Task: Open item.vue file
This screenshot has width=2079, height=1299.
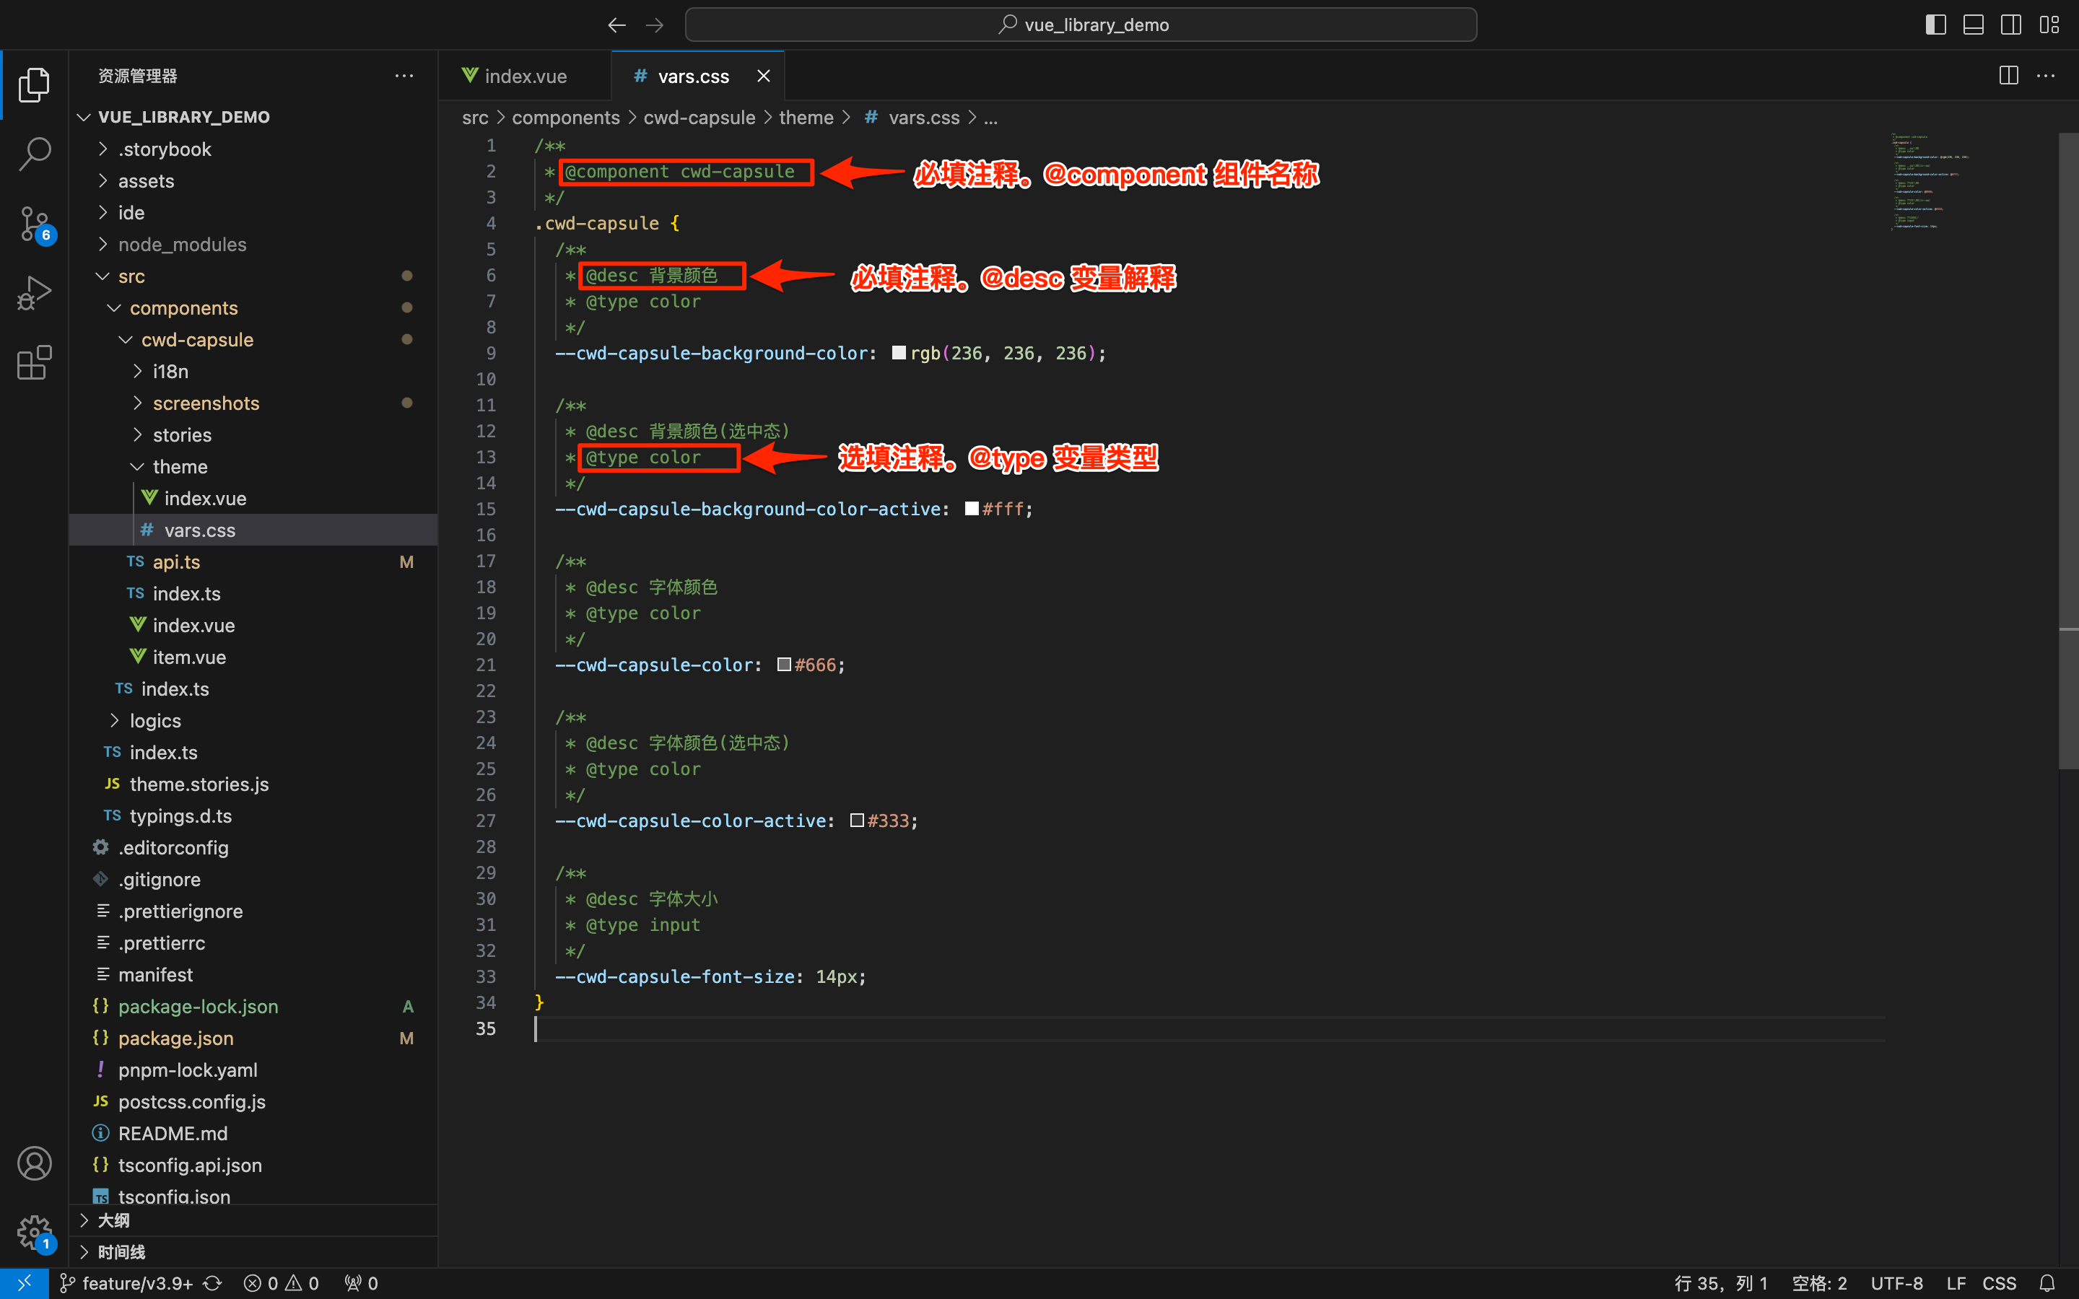Action: [x=253, y=657]
